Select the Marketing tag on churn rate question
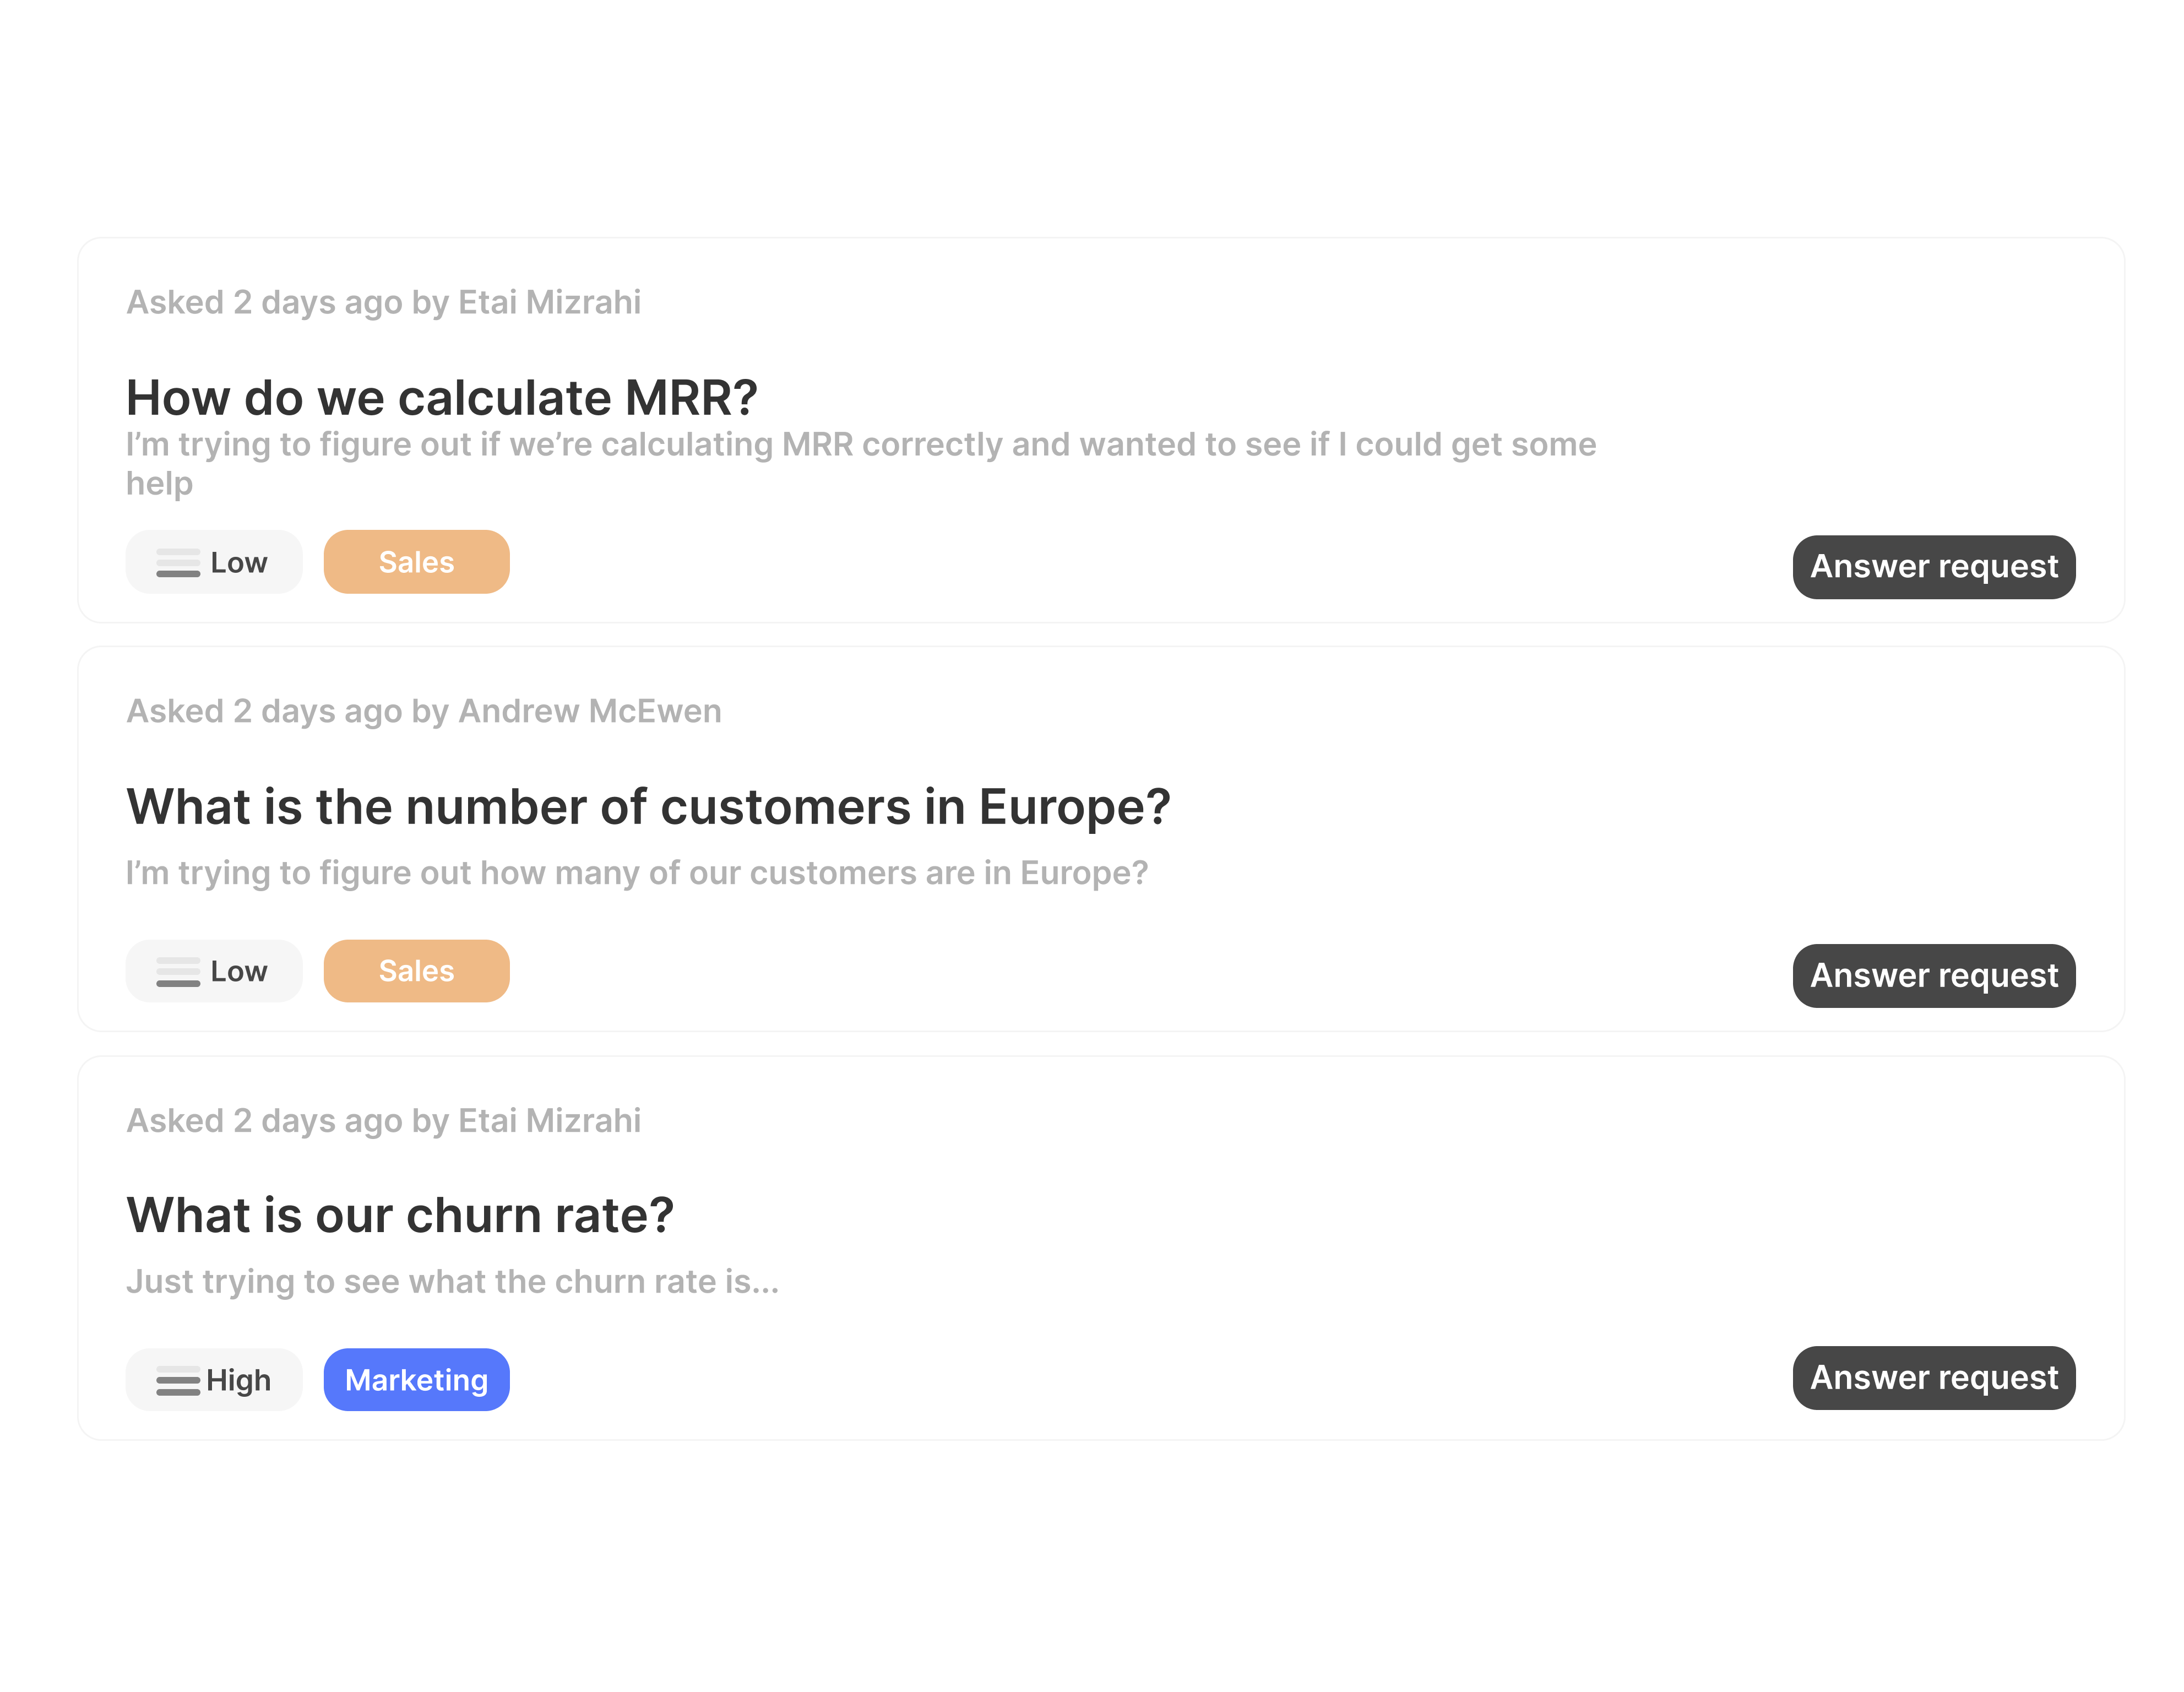 pyautogui.click(x=416, y=1380)
